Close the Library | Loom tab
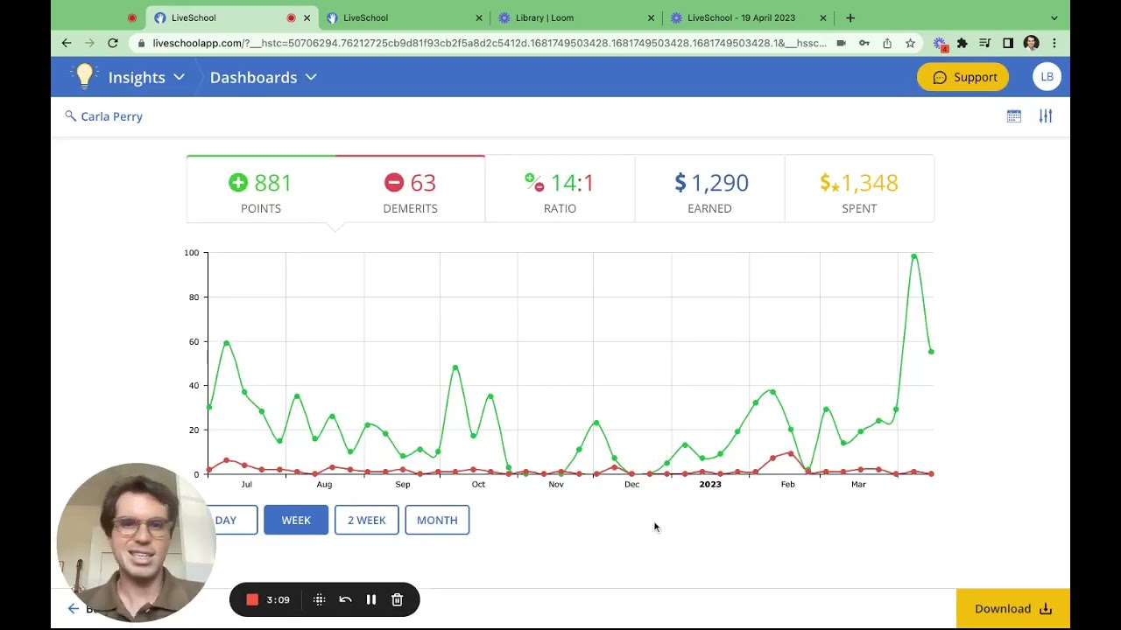 651,17
